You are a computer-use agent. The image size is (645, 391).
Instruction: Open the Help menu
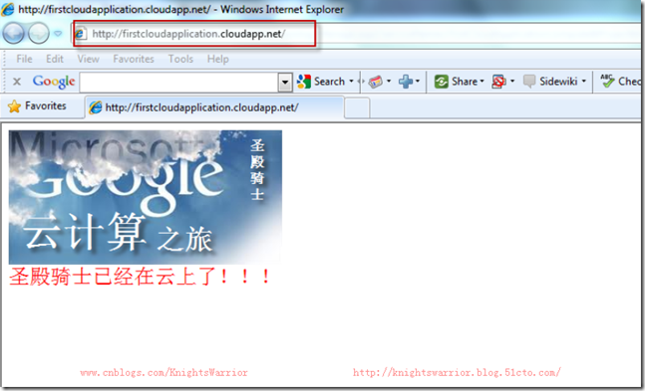point(217,59)
